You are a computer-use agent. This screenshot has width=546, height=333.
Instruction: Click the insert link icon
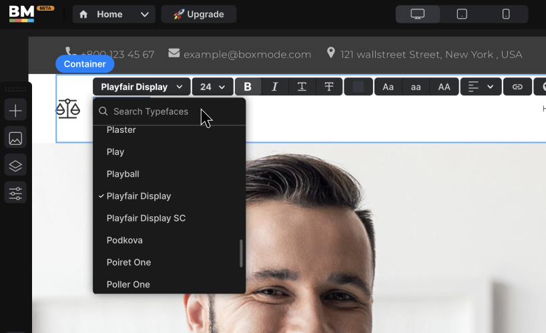(517, 87)
